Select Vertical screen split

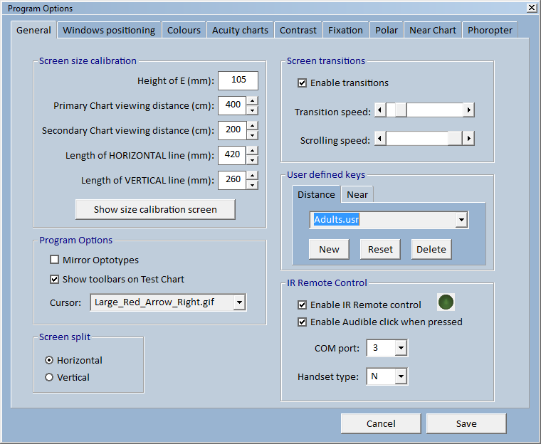(49, 377)
